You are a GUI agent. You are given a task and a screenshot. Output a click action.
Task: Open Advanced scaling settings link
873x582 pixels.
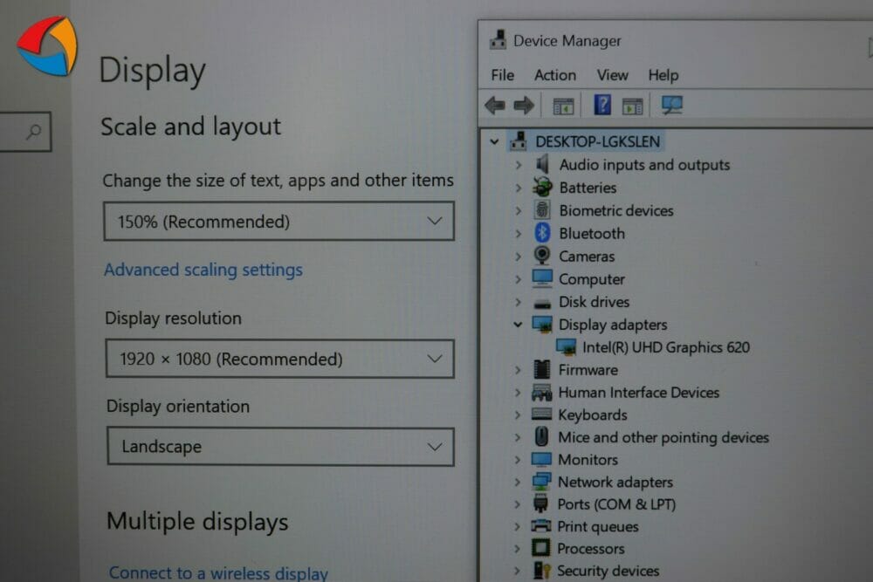pyautogui.click(x=203, y=270)
